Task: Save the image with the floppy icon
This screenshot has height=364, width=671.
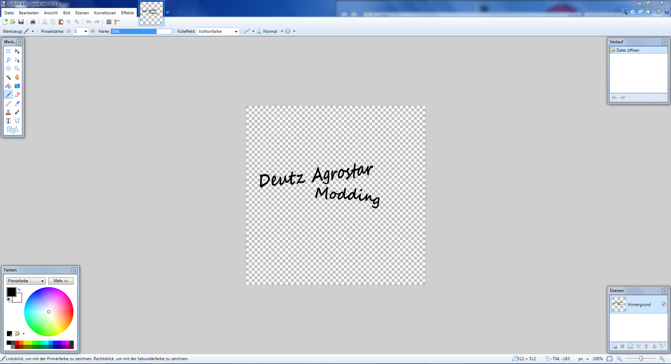Action: click(21, 22)
